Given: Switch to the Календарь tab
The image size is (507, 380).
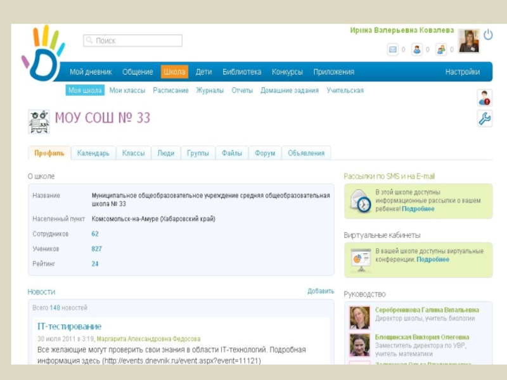Looking at the screenshot, I should pos(93,153).
